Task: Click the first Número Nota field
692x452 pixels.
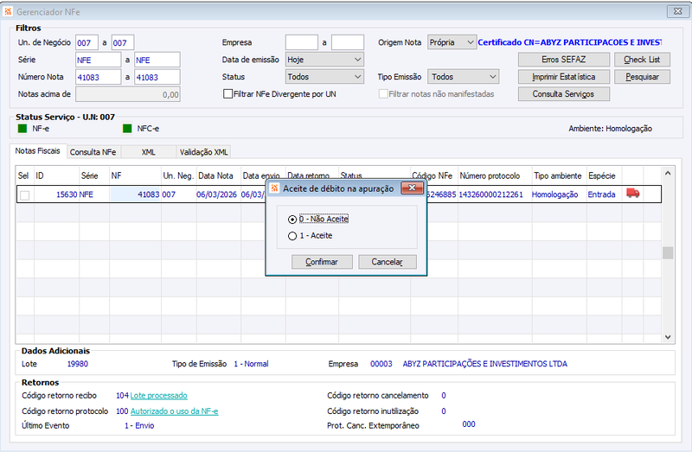Action: click(x=99, y=77)
